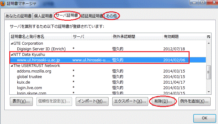
Task: Collapse the GTE Corporation tree group
Action: point(12,43)
